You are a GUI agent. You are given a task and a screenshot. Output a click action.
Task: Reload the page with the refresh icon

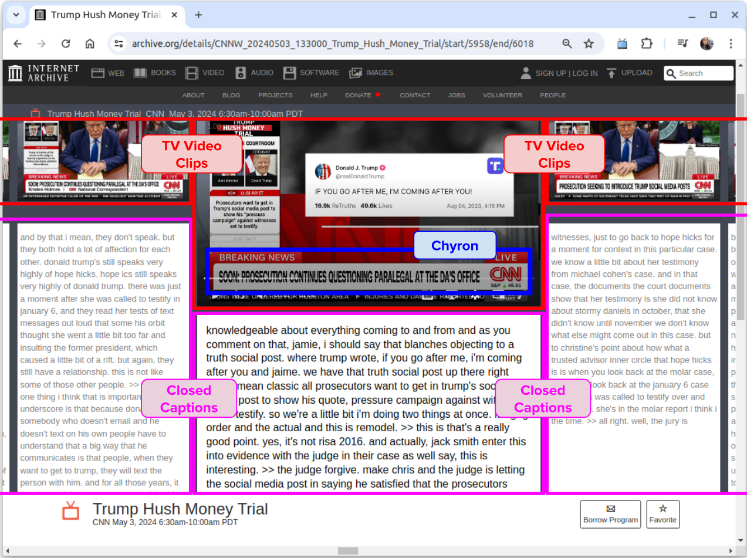click(66, 44)
